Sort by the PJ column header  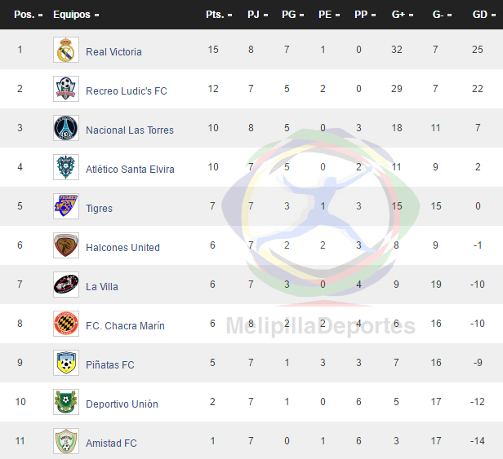pos(257,15)
